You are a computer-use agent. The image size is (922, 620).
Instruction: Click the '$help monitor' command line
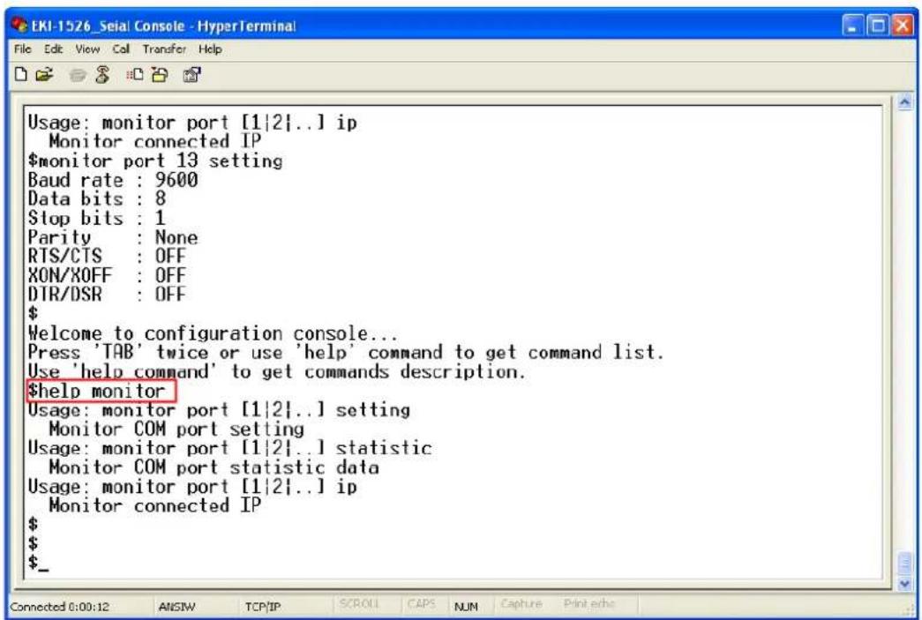97,391
